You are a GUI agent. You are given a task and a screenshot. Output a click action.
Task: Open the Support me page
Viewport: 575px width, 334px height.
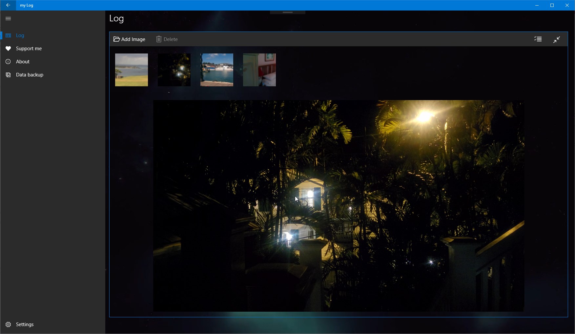tap(52, 49)
